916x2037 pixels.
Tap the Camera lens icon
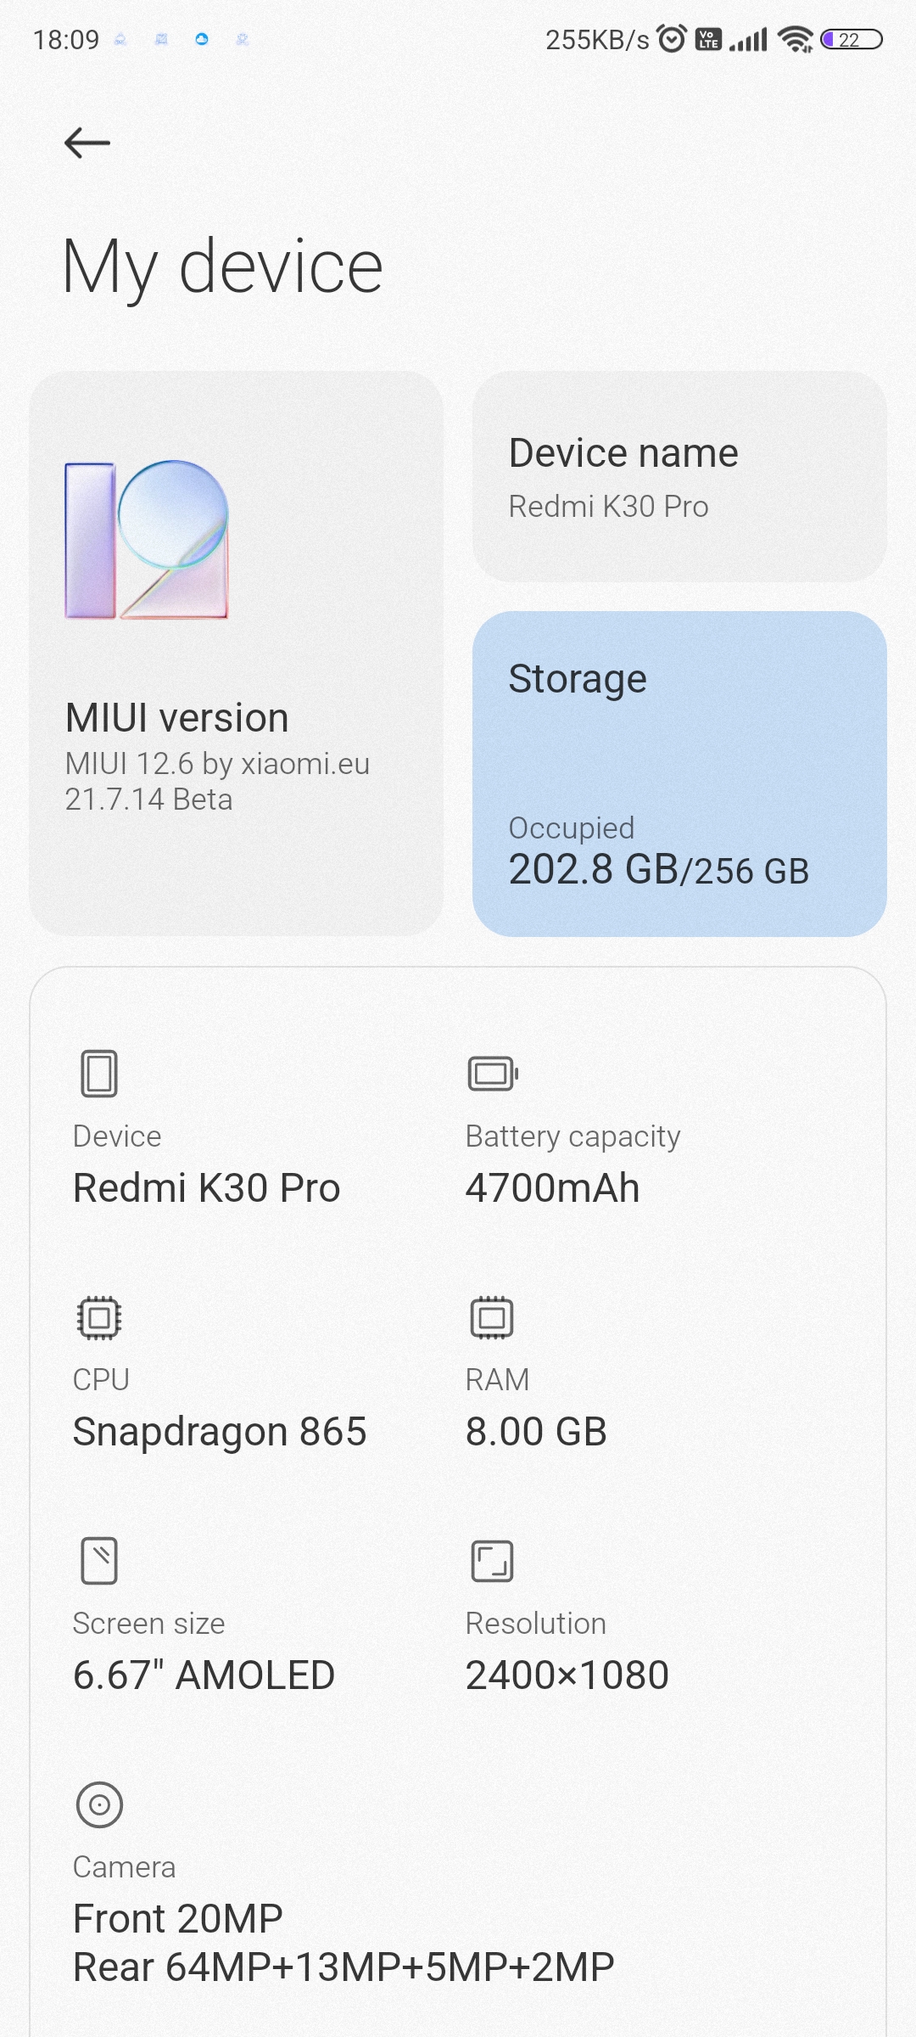point(99,1804)
